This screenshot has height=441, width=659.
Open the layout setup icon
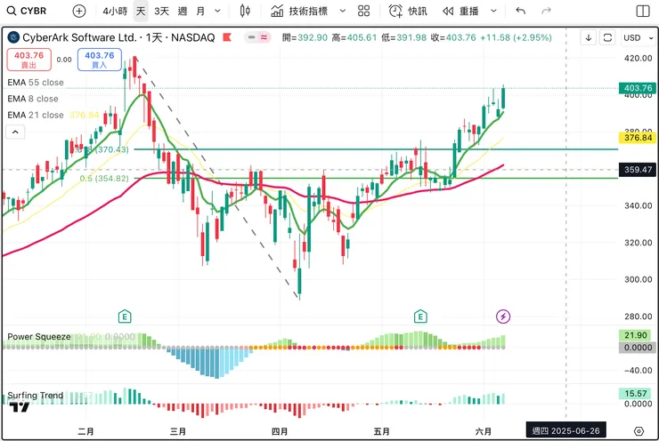[x=643, y=11]
